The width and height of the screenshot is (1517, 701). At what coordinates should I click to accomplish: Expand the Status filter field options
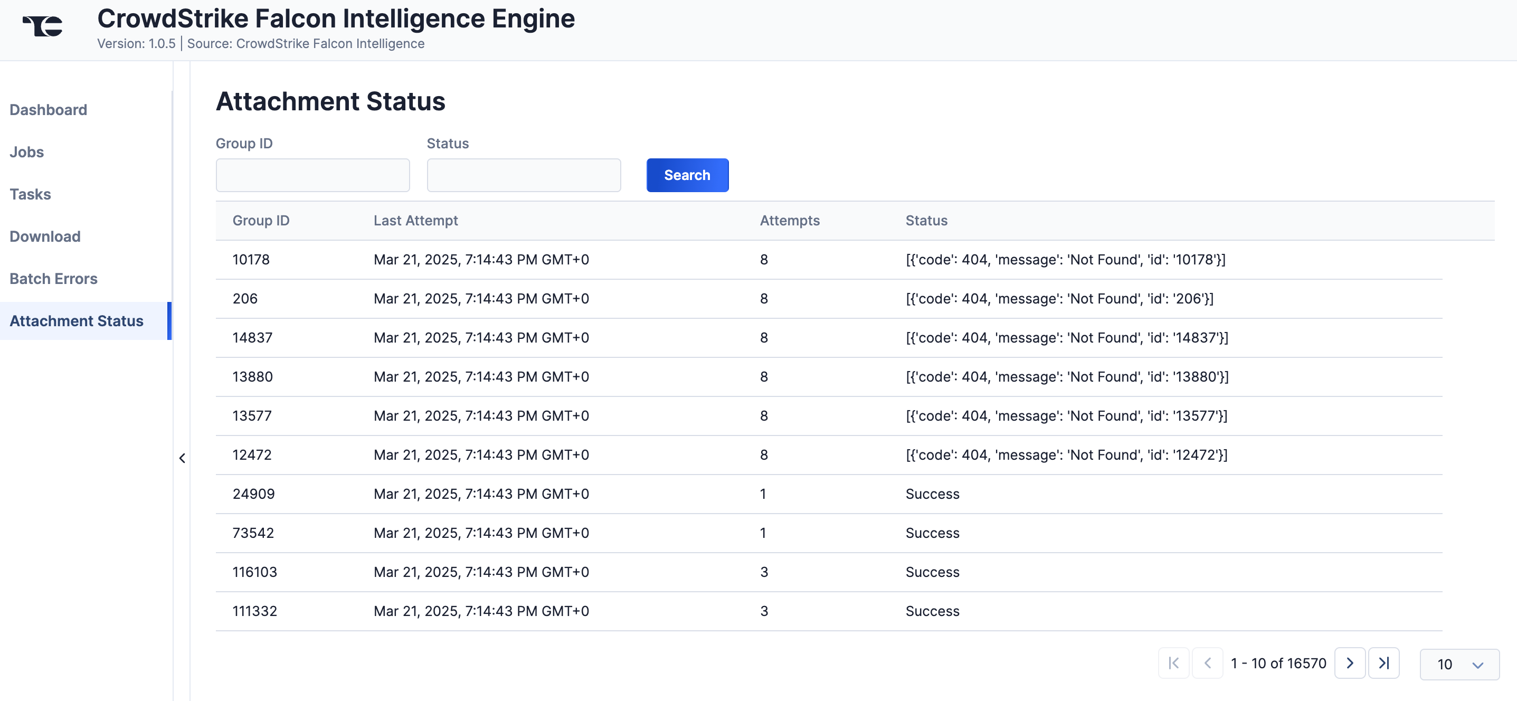point(524,175)
